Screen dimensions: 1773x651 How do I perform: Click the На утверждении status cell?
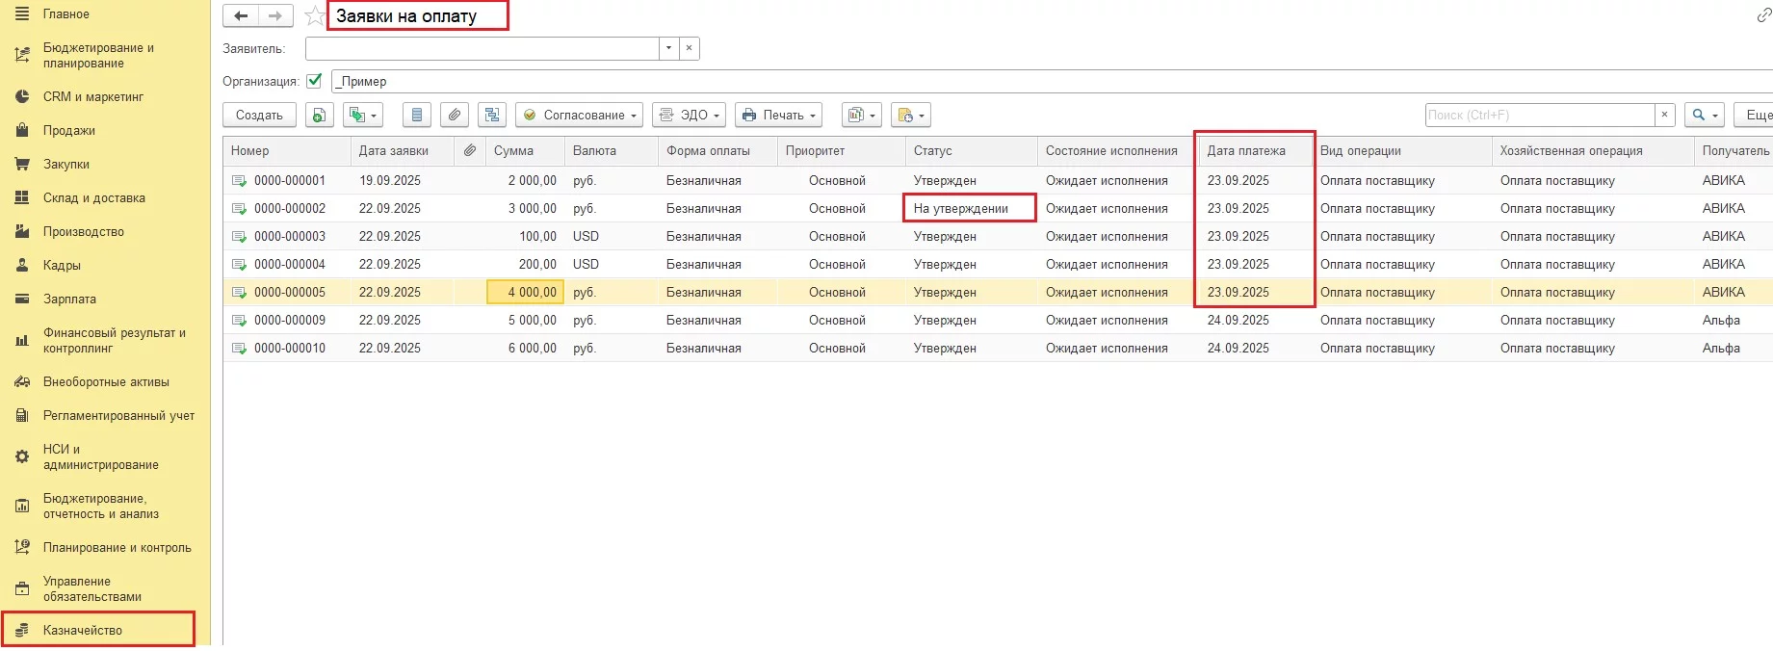click(x=970, y=208)
